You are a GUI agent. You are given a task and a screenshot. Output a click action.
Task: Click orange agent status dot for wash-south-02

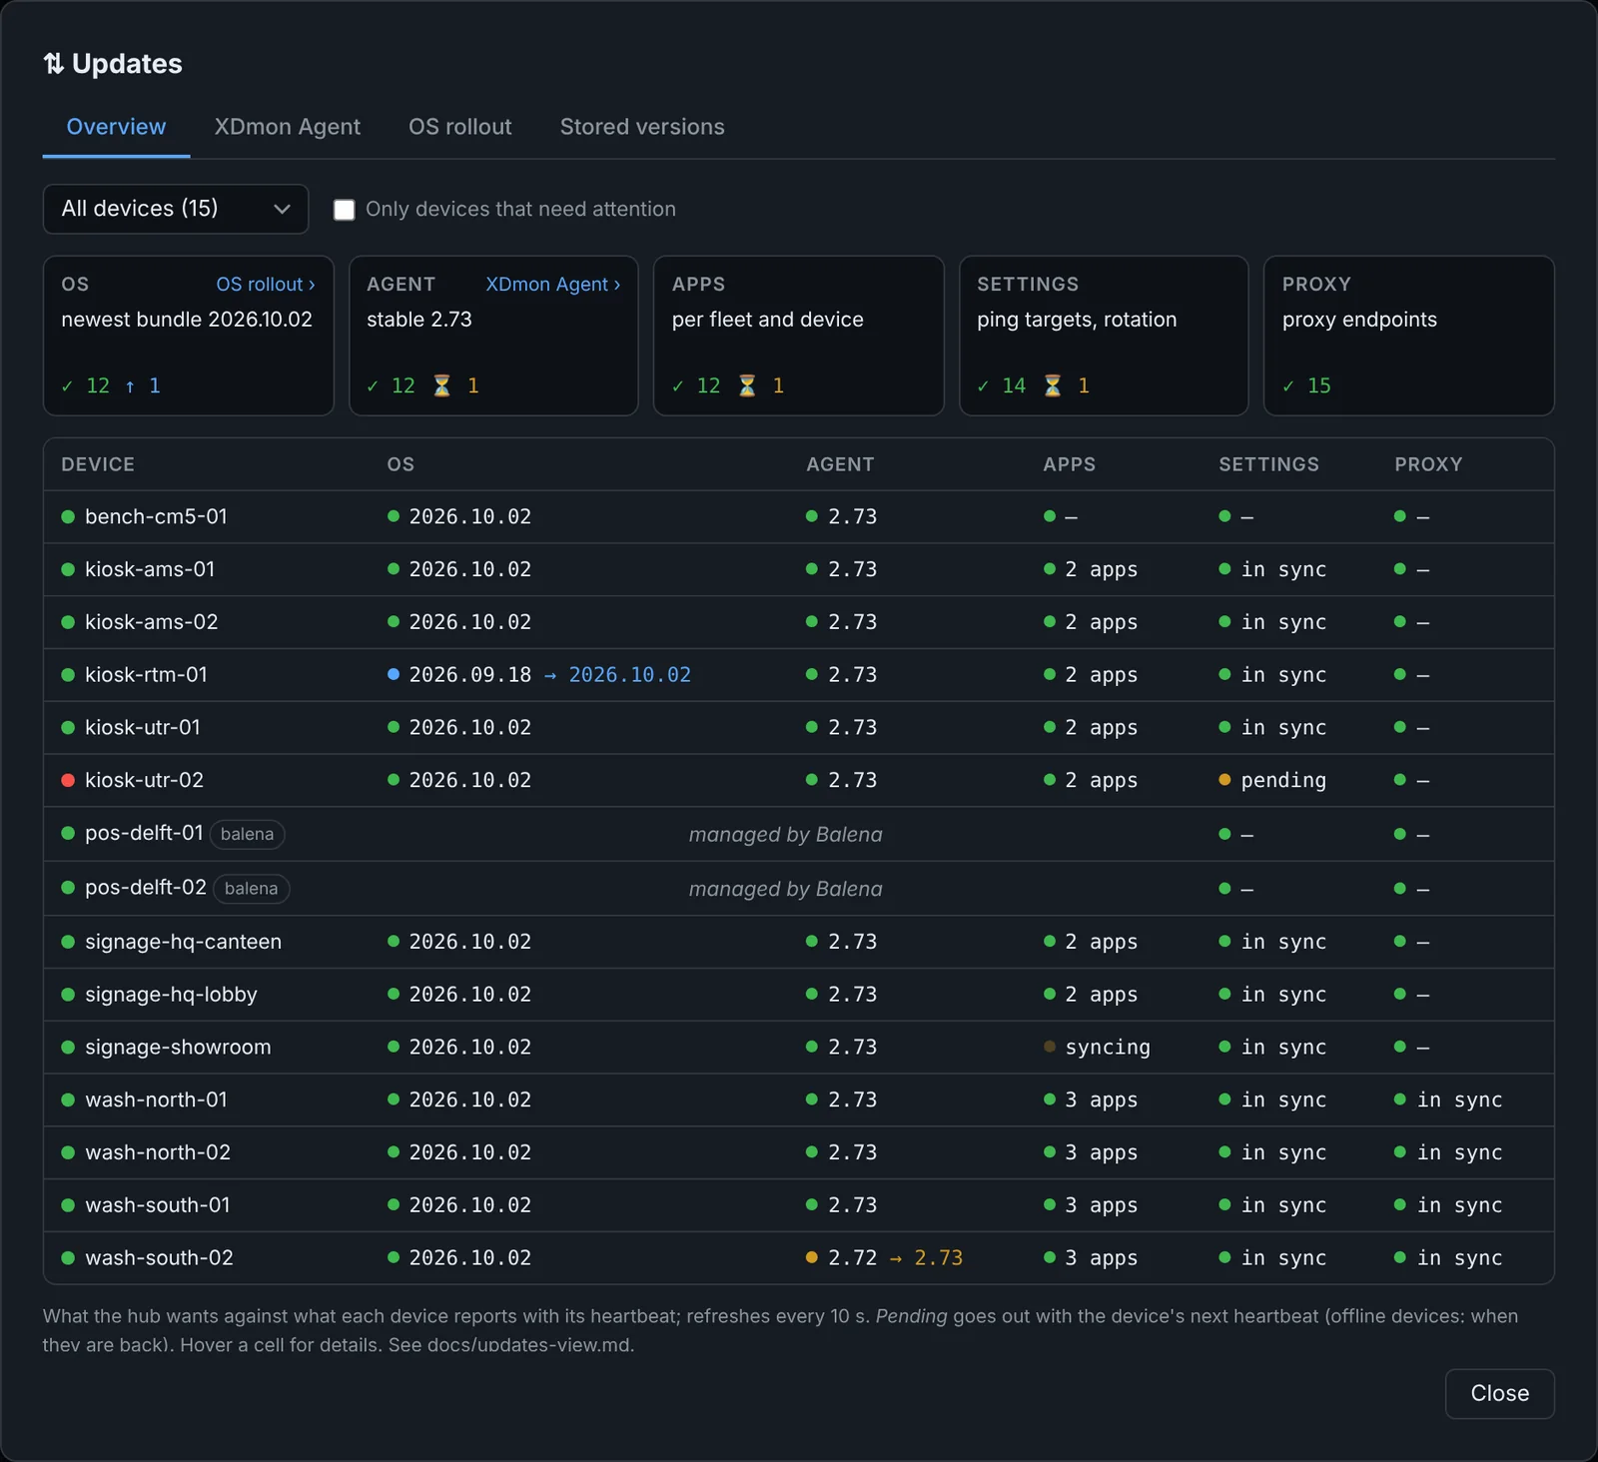pyautogui.click(x=812, y=1257)
